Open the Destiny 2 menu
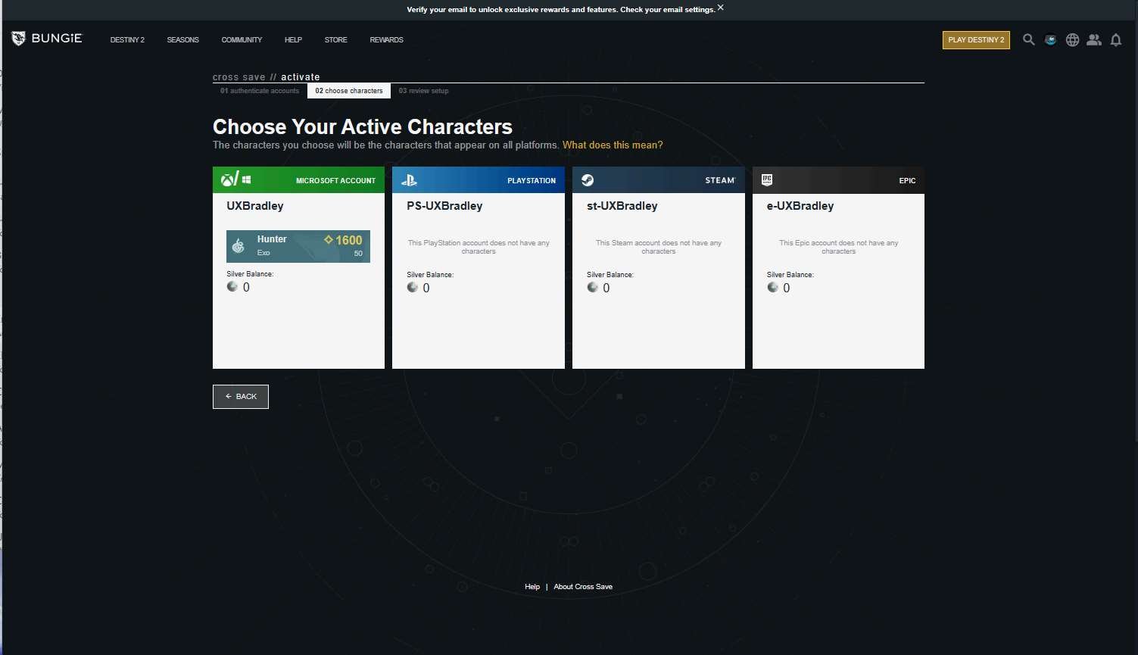Viewport: 1138px width, 655px height. [x=127, y=39]
